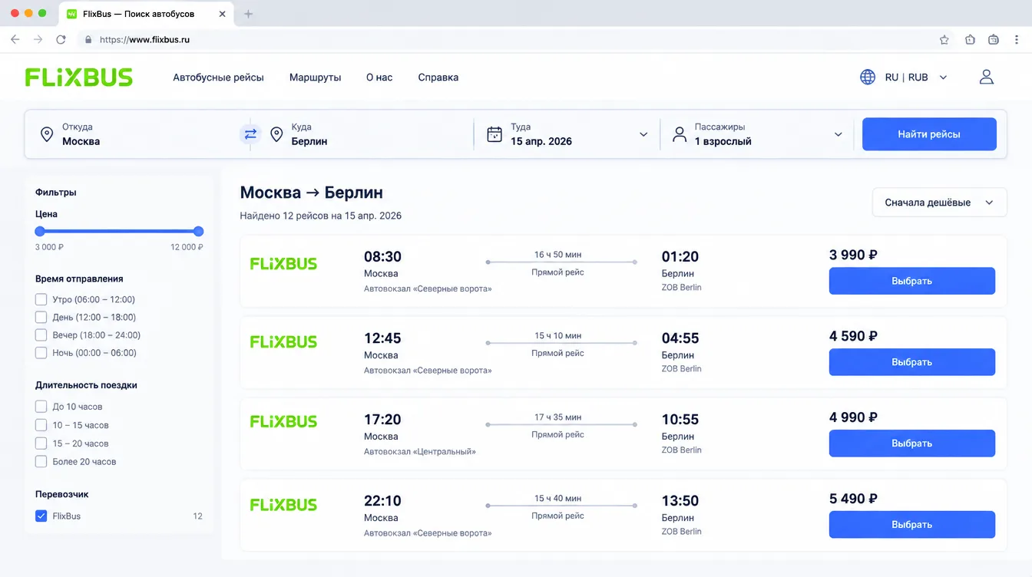Open the Автобусные рейсы menu
The image size is (1032, 577).
pyautogui.click(x=218, y=77)
